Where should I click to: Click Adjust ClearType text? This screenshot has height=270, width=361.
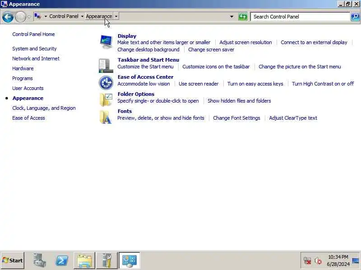coord(293,118)
